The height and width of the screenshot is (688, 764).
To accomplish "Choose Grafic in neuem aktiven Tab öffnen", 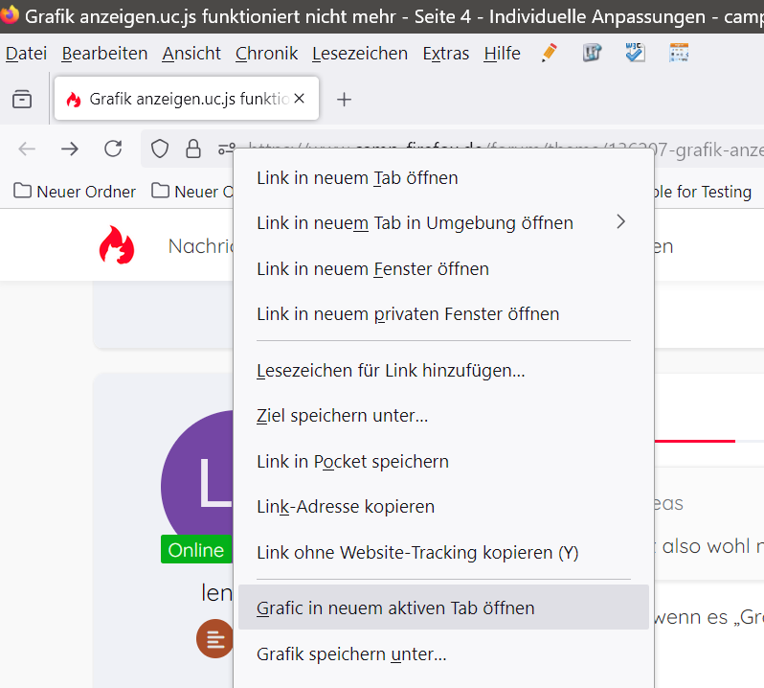I will tap(443, 608).
